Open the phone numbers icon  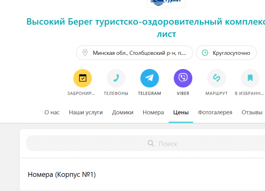click(x=116, y=78)
